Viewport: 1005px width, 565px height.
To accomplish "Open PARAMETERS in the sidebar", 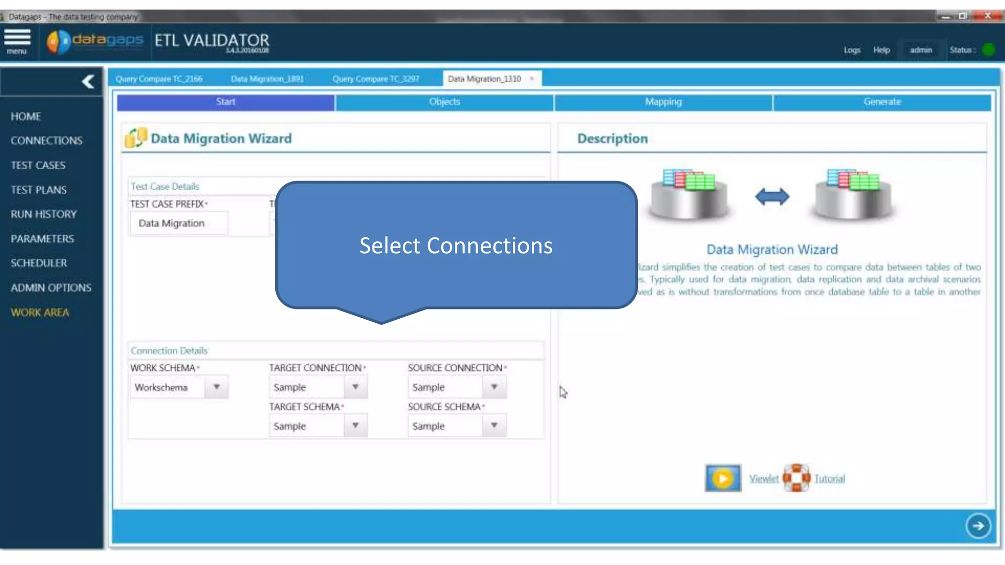I will click(x=42, y=239).
